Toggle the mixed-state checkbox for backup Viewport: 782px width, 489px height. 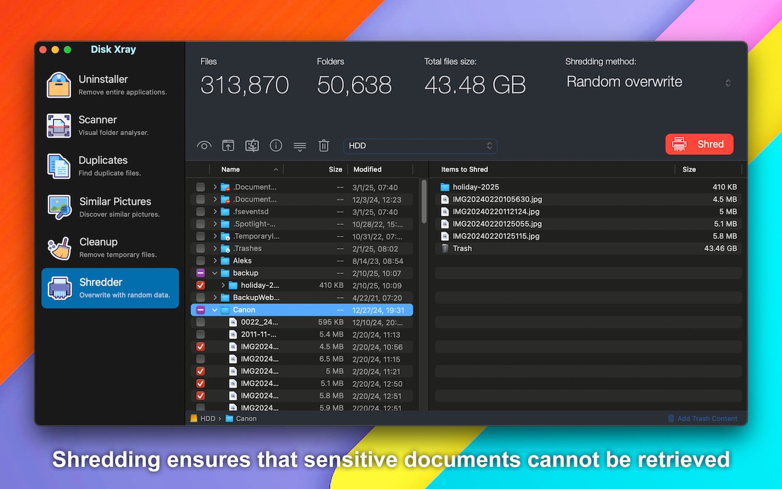tap(200, 273)
